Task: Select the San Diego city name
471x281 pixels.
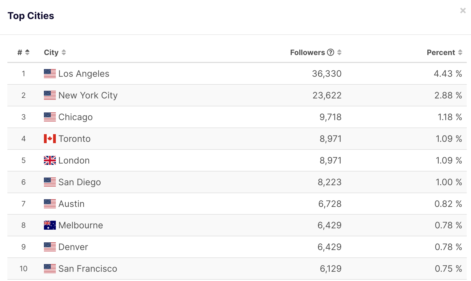Action: pos(79,182)
